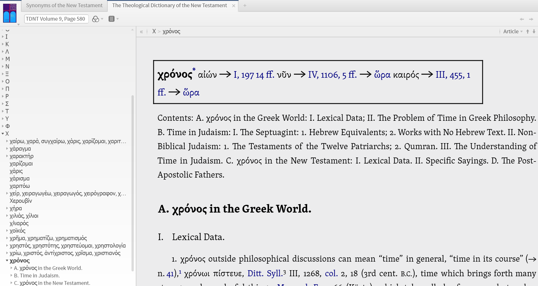
Task: Open the χαριτόω entry
Action: [20, 186]
